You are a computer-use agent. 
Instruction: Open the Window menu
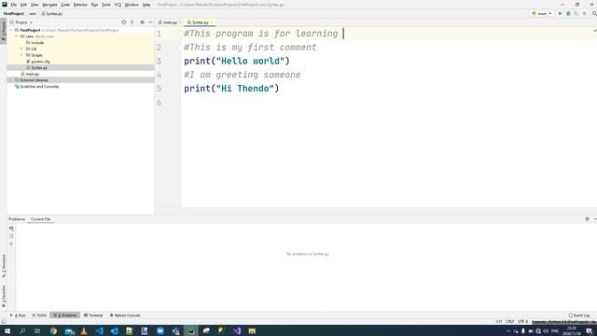click(x=132, y=5)
